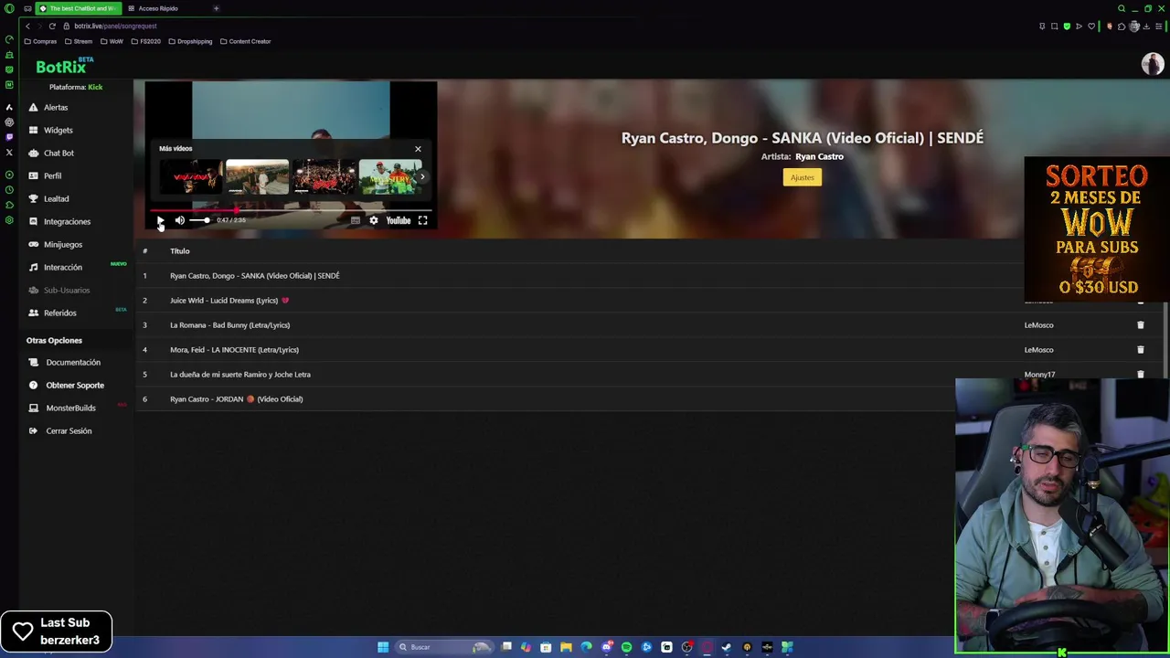Open the user profile avatar menu
Image resolution: width=1170 pixels, height=658 pixels.
1152,63
